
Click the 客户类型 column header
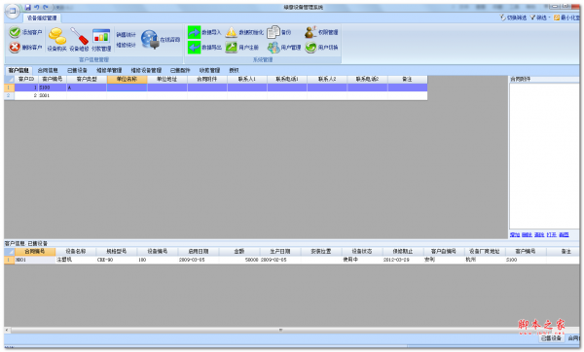[87, 80]
